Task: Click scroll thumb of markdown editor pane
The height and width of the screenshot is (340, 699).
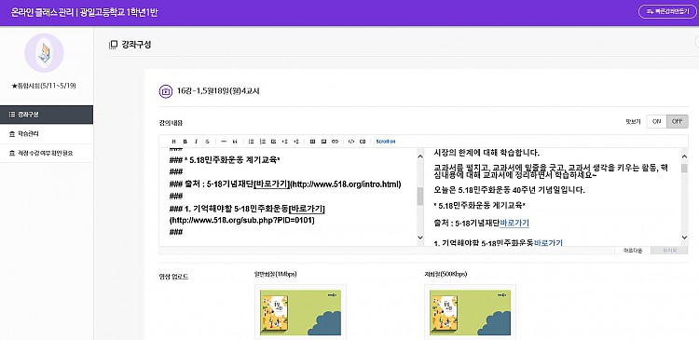Action: point(420,196)
